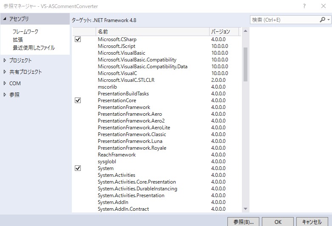Image resolution: width=332 pixels, height=226 pixels.
Task: Sort list by バージョン column header
Action: pyautogui.click(x=224, y=32)
